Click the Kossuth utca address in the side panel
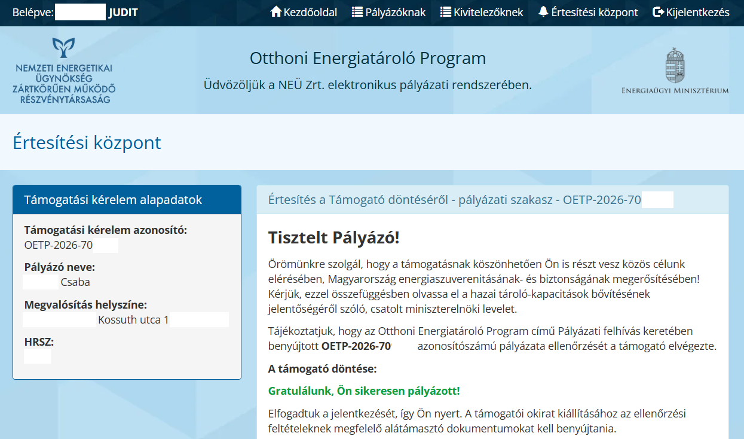Image resolution: width=744 pixels, height=439 pixels. (133, 320)
